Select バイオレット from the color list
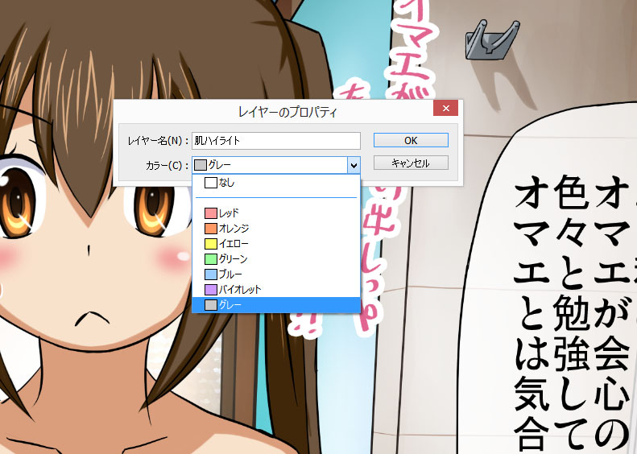This screenshot has height=454, width=637. (276, 290)
